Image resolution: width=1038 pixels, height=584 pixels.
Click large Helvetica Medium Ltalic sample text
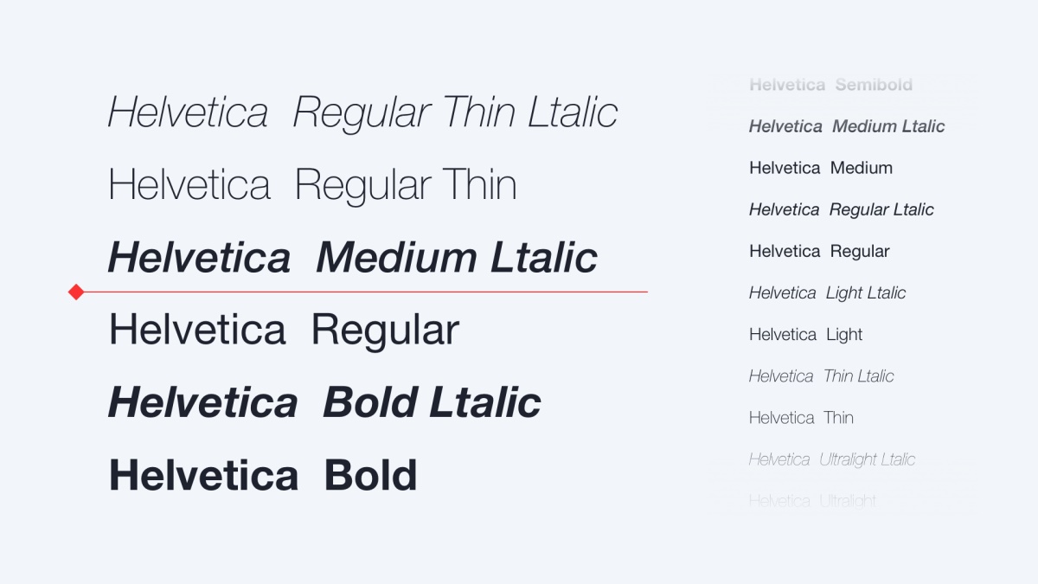pos(352,258)
